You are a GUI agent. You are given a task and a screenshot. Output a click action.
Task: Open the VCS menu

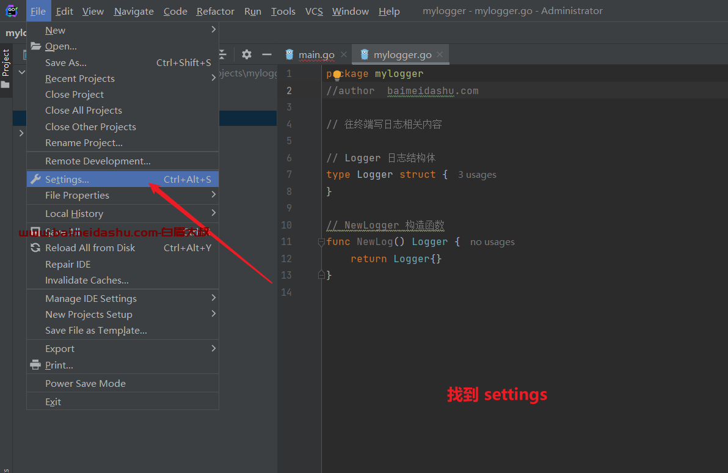[x=315, y=11]
